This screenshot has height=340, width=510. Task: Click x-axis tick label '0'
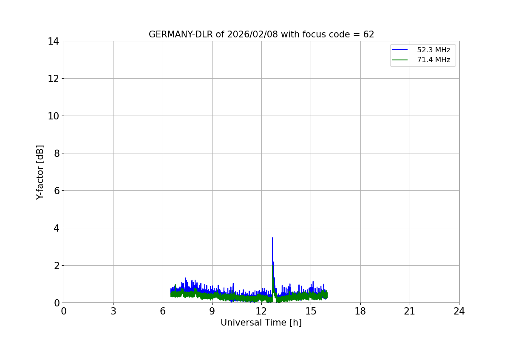coord(64,312)
